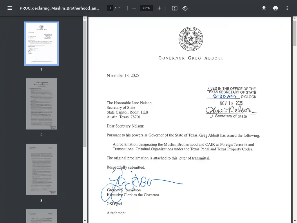Toggle the sidebar with the hamburger menu icon
The image size is (297, 223).
click(10, 8)
